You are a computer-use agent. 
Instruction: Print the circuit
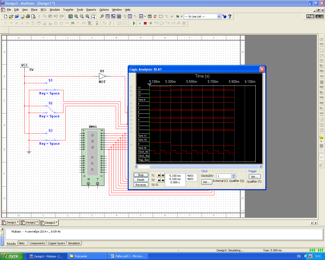tap(28, 17)
